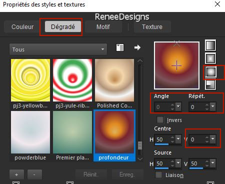Open the Centre H value dropdown
This screenshot has width=225, height=184.
pos(178,138)
